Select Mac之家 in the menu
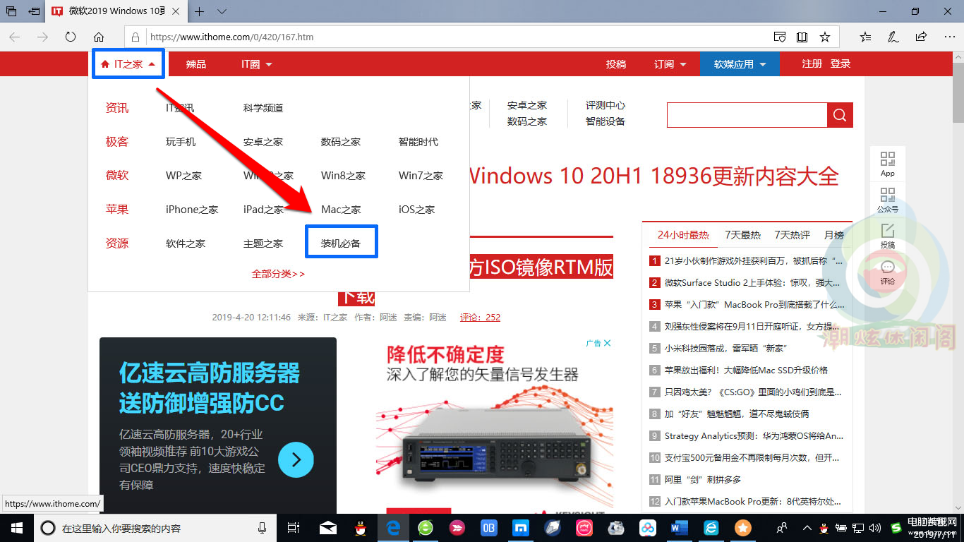Screen dimensions: 964x542 341,210
